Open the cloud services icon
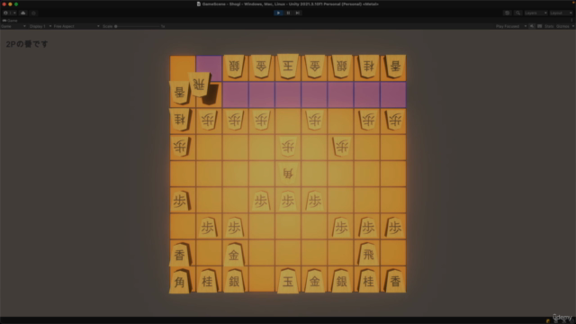 (x=23, y=13)
